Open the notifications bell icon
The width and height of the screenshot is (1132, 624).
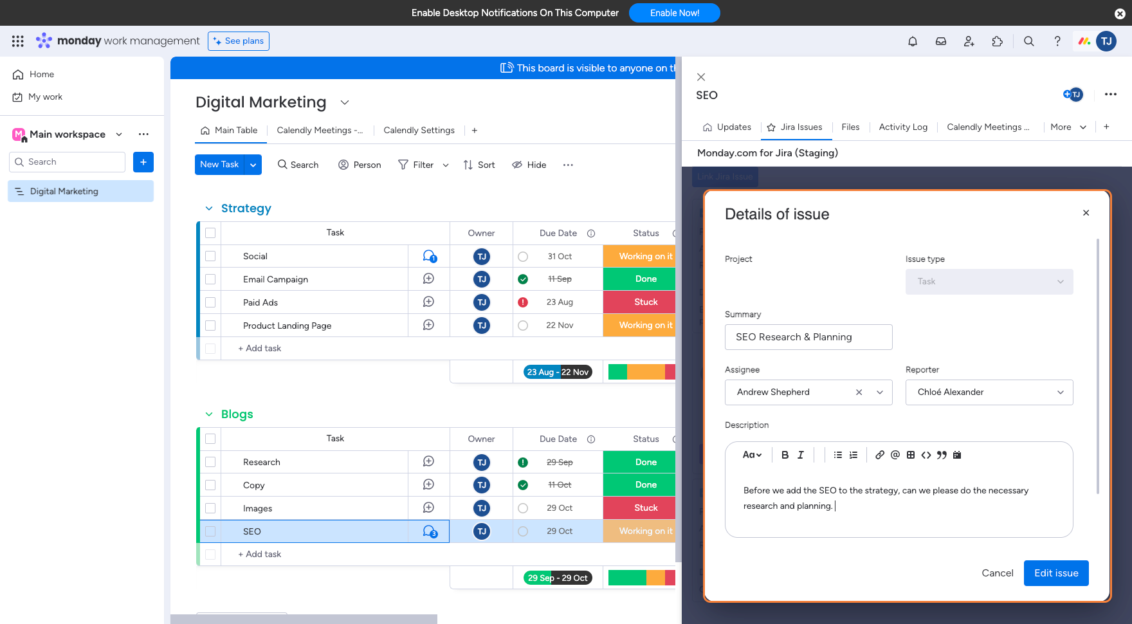[x=912, y=41]
